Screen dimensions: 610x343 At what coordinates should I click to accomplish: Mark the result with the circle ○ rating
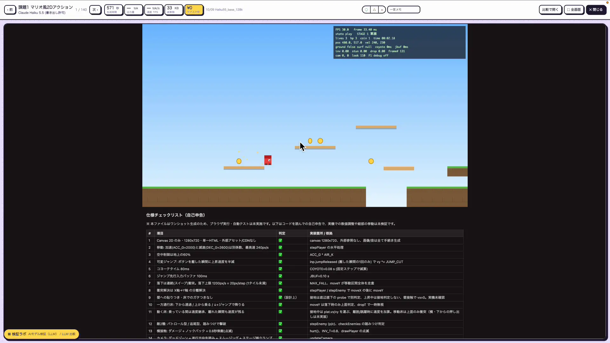[x=366, y=10]
